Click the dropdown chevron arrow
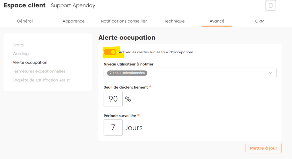This screenshot has height=159, width=292. (x=271, y=73)
